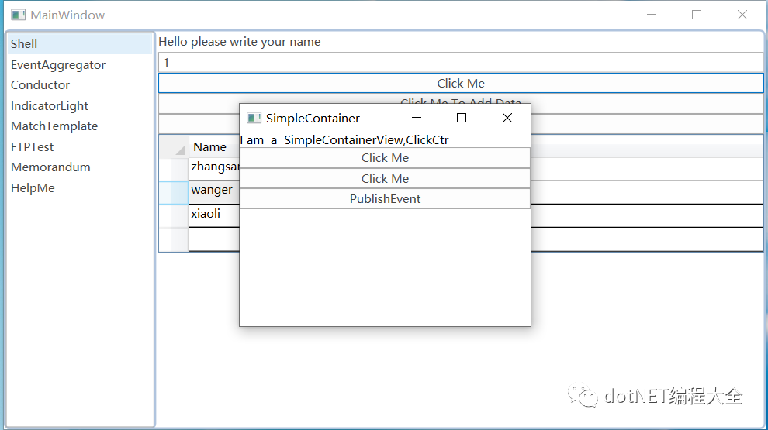Minimize the SimpleContainer window
This screenshot has height=430, width=768.
click(417, 118)
